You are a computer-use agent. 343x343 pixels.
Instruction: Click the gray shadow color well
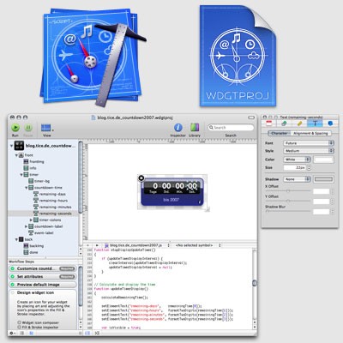tap(323, 179)
